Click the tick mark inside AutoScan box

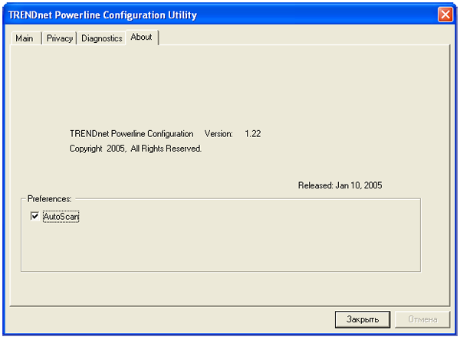point(34,217)
